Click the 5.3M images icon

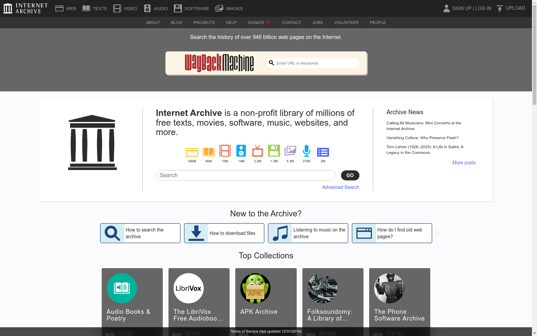coord(290,151)
